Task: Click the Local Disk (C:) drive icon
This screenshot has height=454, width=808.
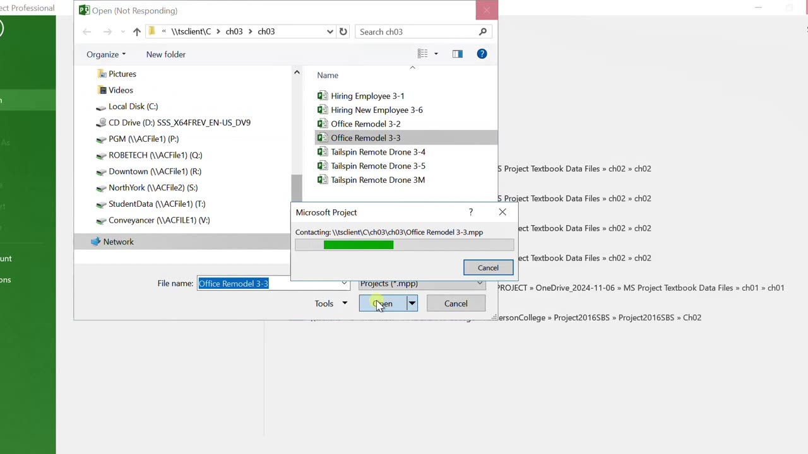Action: [101, 107]
